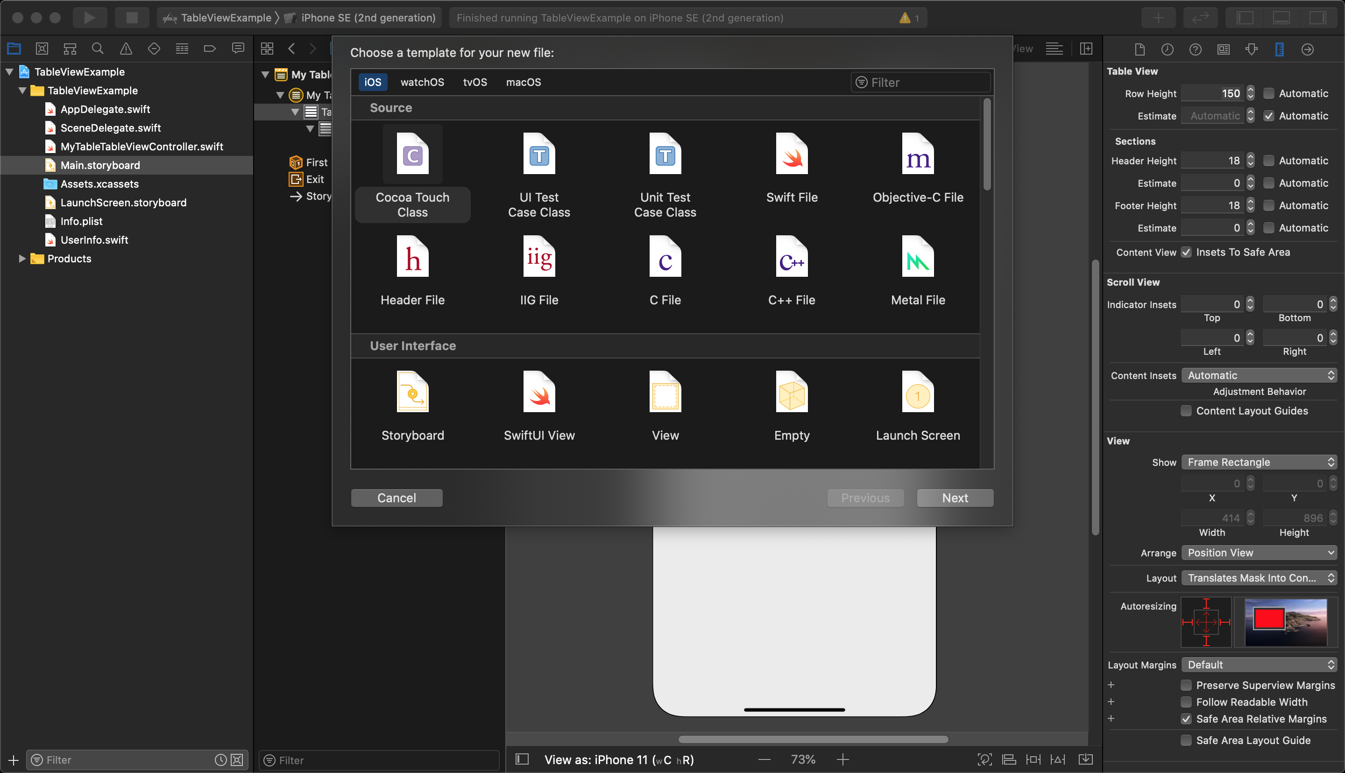Open MyTableTableViewController.swift file
Viewport: 1345px width, 773px height.
(141, 147)
